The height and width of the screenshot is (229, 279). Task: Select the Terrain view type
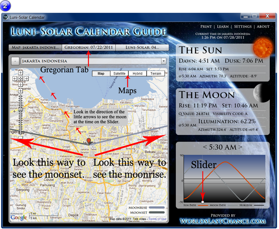pyautogui.click(x=156, y=73)
